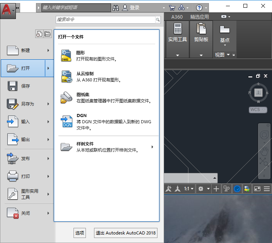Click the Publish (发布) icon

coord(12,159)
